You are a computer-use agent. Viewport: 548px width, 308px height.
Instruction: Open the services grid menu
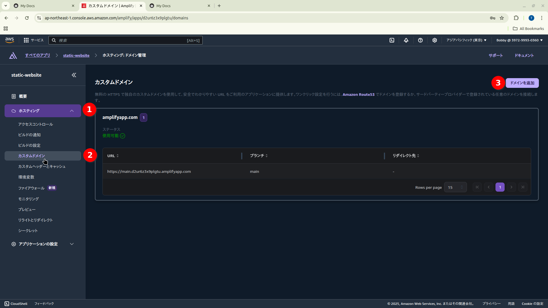pos(26,40)
